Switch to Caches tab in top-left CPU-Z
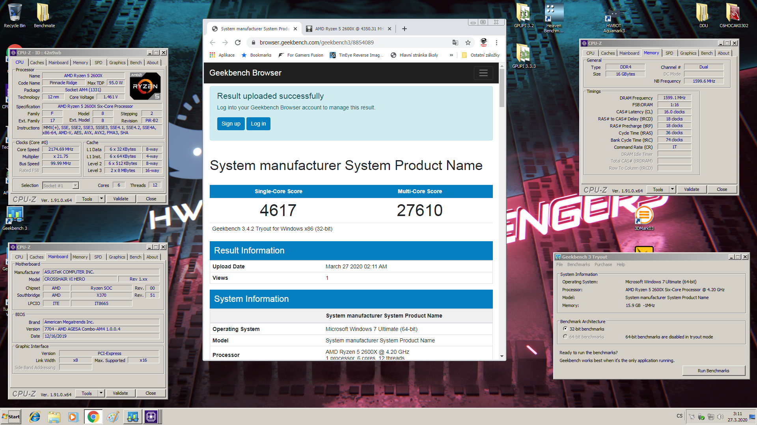757x425 pixels. coord(37,63)
